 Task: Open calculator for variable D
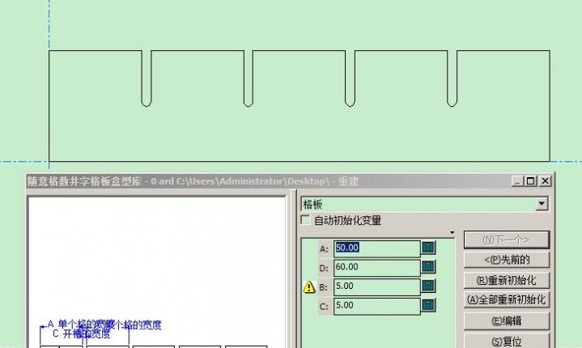tap(429, 267)
